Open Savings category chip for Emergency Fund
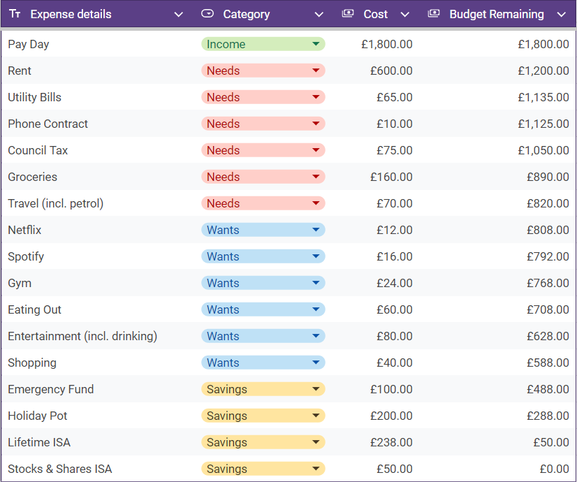Viewport: 577px width, 482px height. [263, 389]
